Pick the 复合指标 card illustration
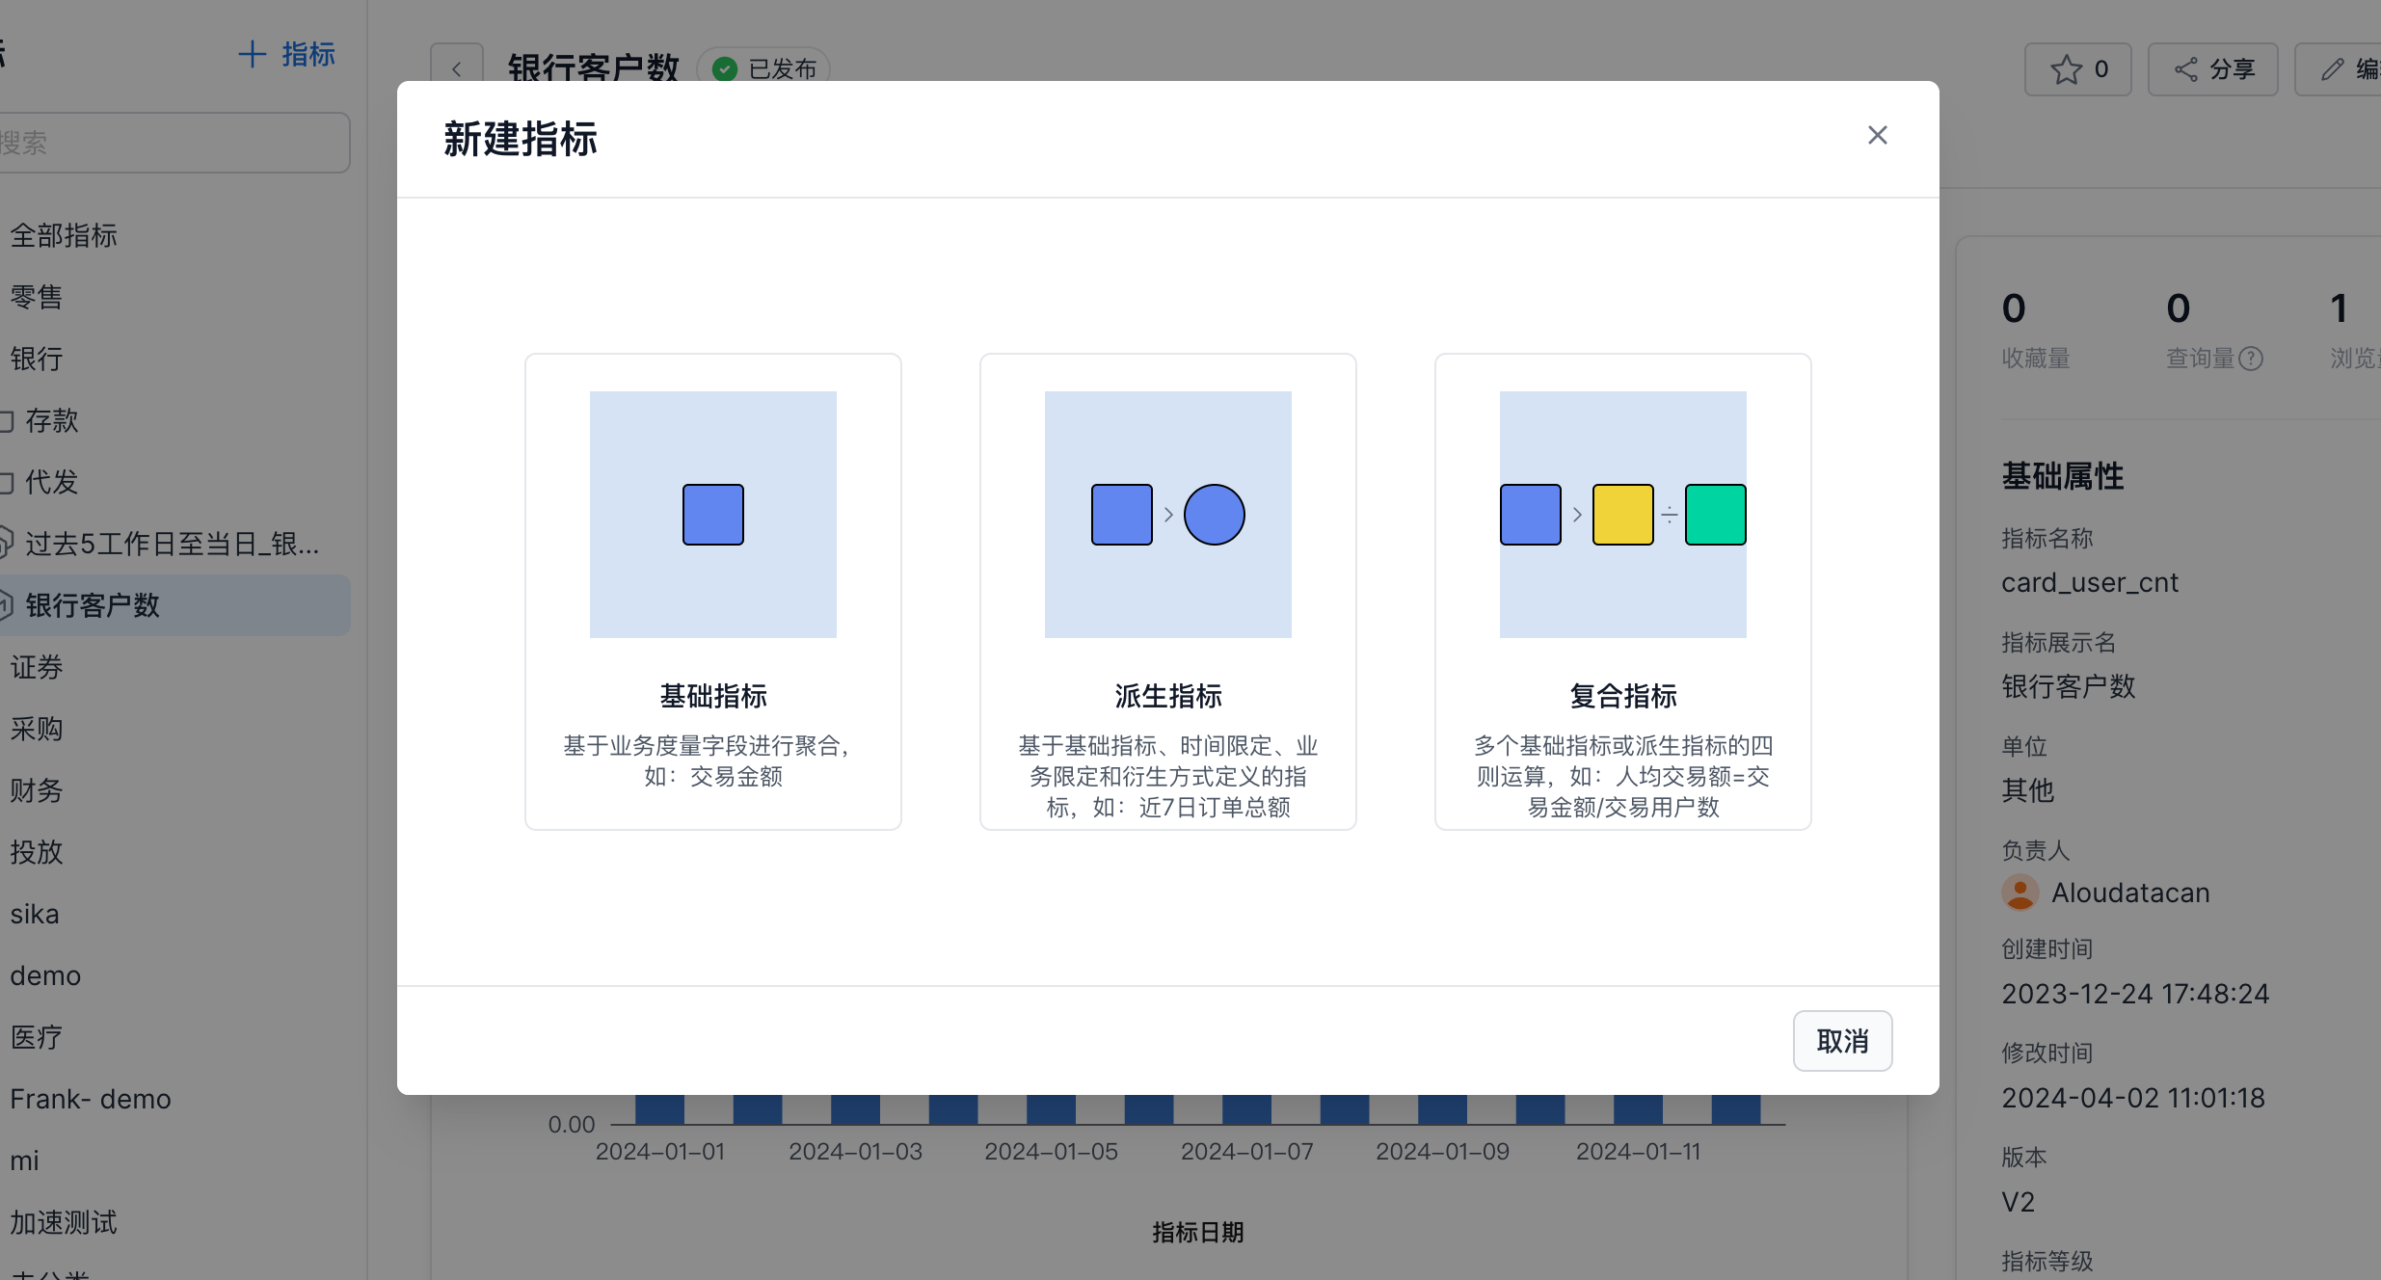 pyautogui.click(x=1622, y=514)
